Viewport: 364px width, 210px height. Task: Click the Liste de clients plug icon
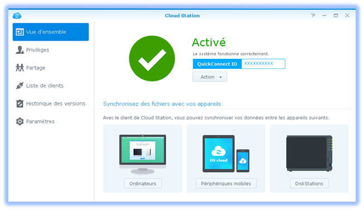pyautogui.click(x=20, y=86)
